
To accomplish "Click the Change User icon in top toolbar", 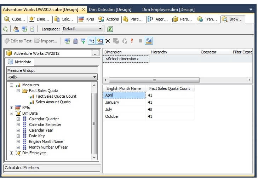I will coord(16,29).
